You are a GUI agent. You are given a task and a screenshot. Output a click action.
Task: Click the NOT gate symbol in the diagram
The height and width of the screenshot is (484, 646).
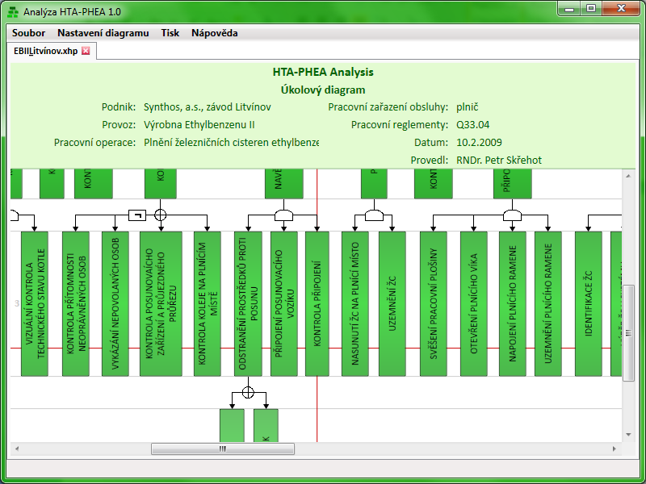137,215
